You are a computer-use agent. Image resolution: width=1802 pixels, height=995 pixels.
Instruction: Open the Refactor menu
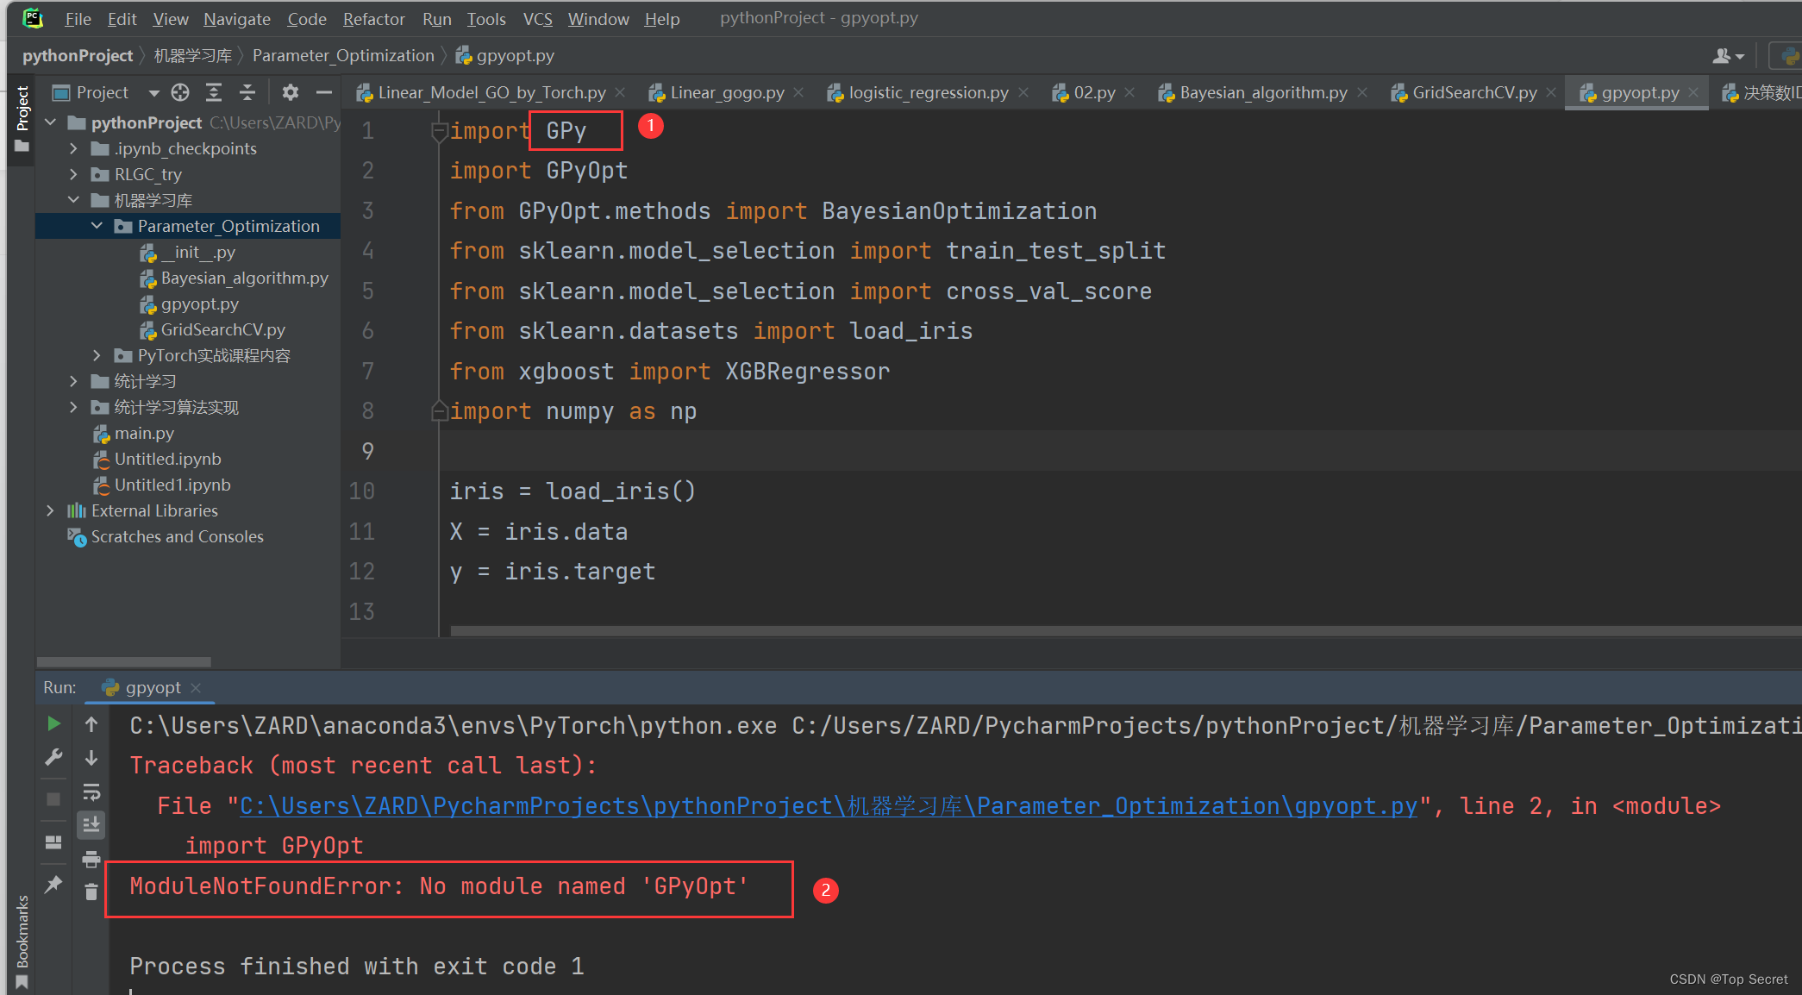tap(373, 19)
